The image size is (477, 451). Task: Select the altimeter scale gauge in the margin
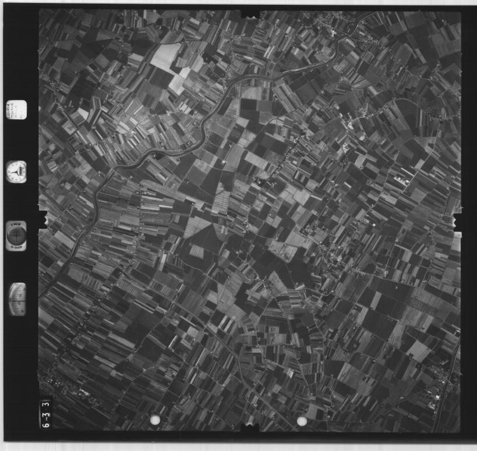tap(17, 299)
